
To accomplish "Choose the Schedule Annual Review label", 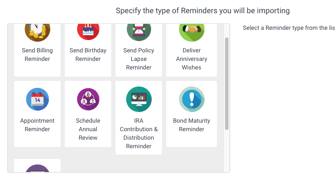I will tap(88, 129).
